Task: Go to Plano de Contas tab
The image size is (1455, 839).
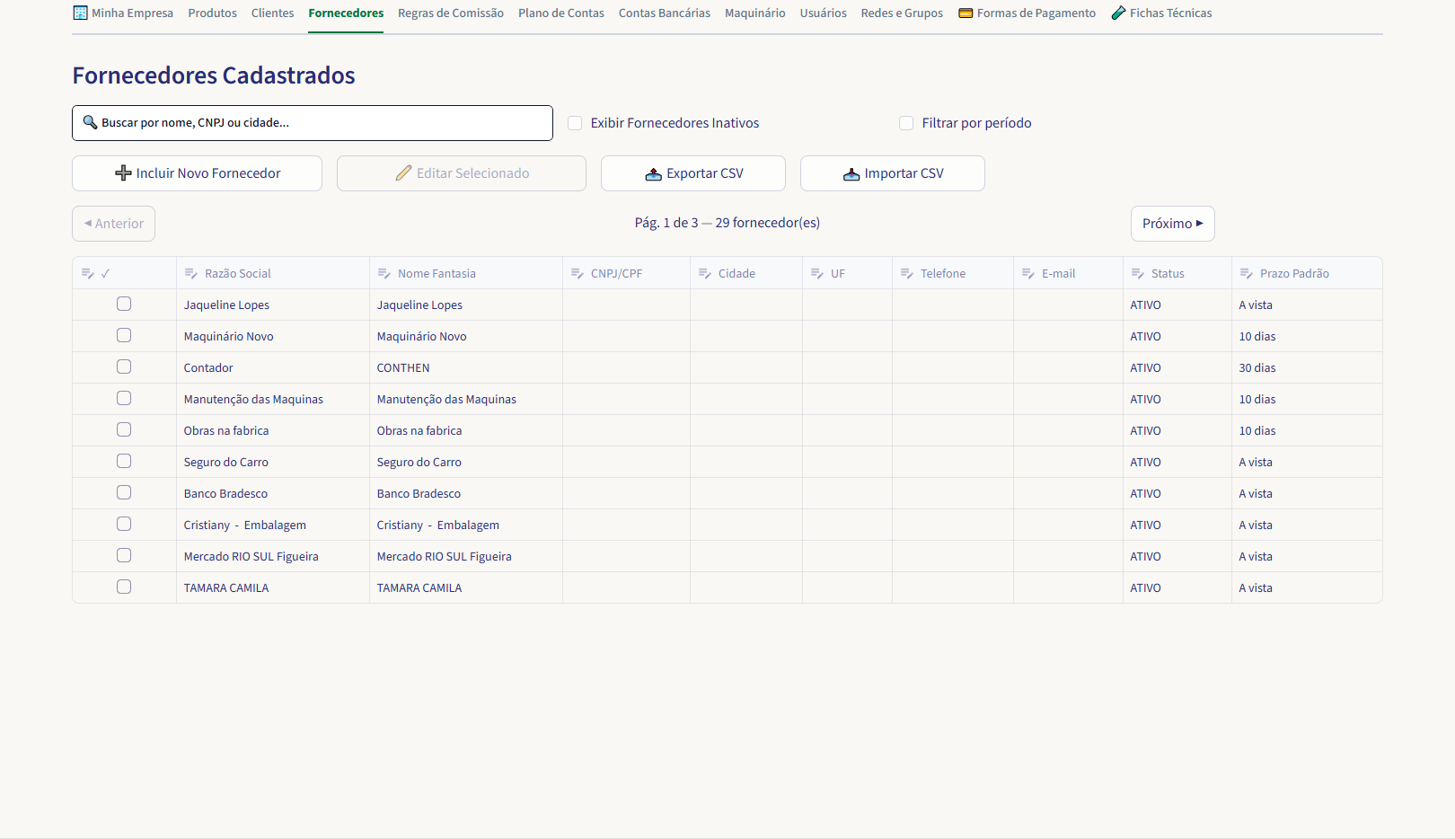Action: tap(561, 13)
